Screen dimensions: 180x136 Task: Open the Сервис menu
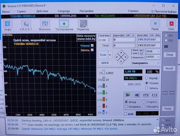point(22,11)
